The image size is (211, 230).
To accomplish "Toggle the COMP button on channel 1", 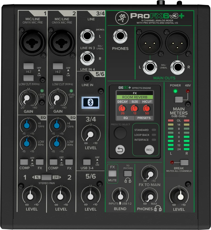I will [x=24, y=162].
